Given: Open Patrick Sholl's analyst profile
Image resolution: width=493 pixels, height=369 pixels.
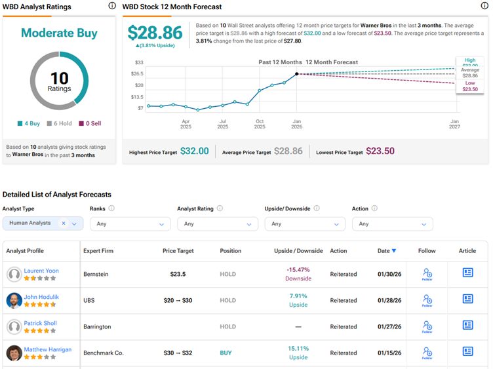Looking at the screenshot, I should point(39,322).
